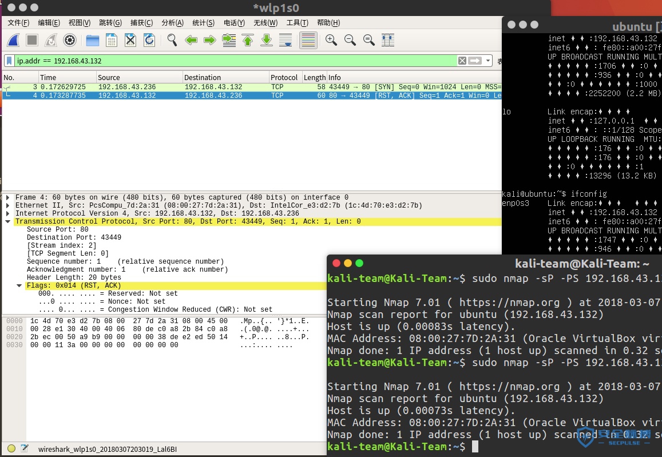Select the Acknowledgment number field
Screen dimensions: 662x457
tap(128, 269)
